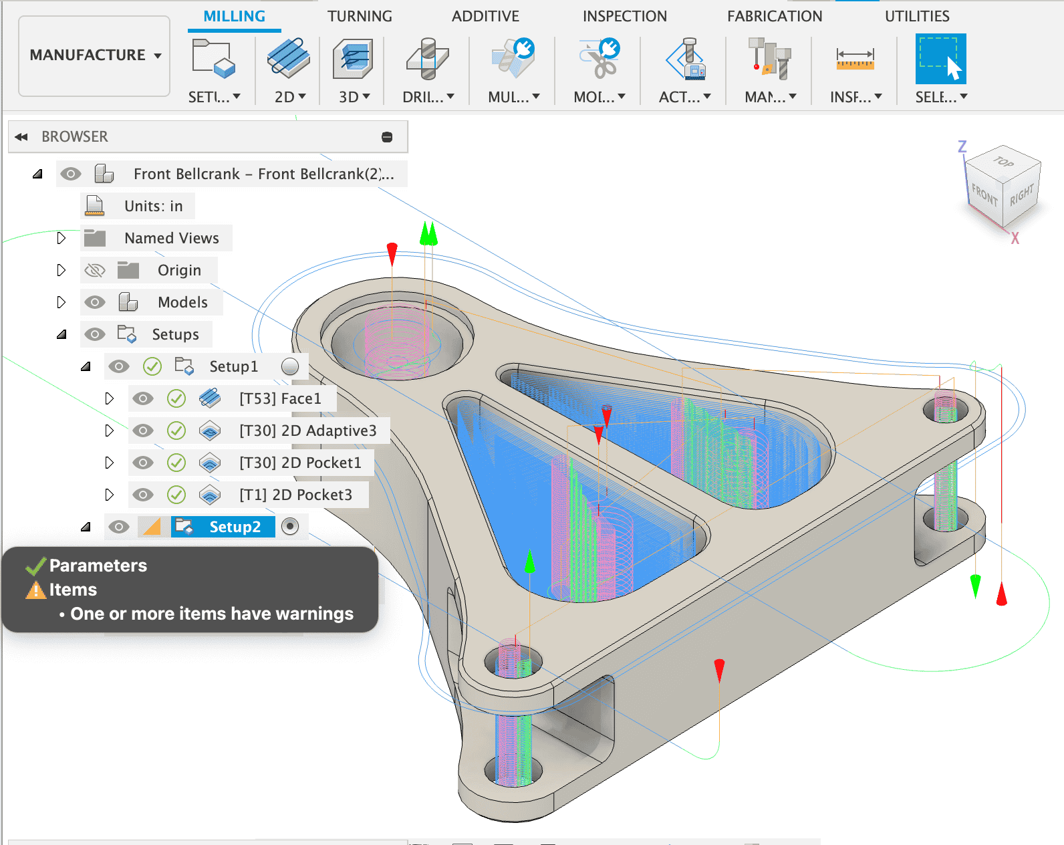Open the 3D milling strategies icon
Screen dimensions: 1064x845
(x=353, y=59)
